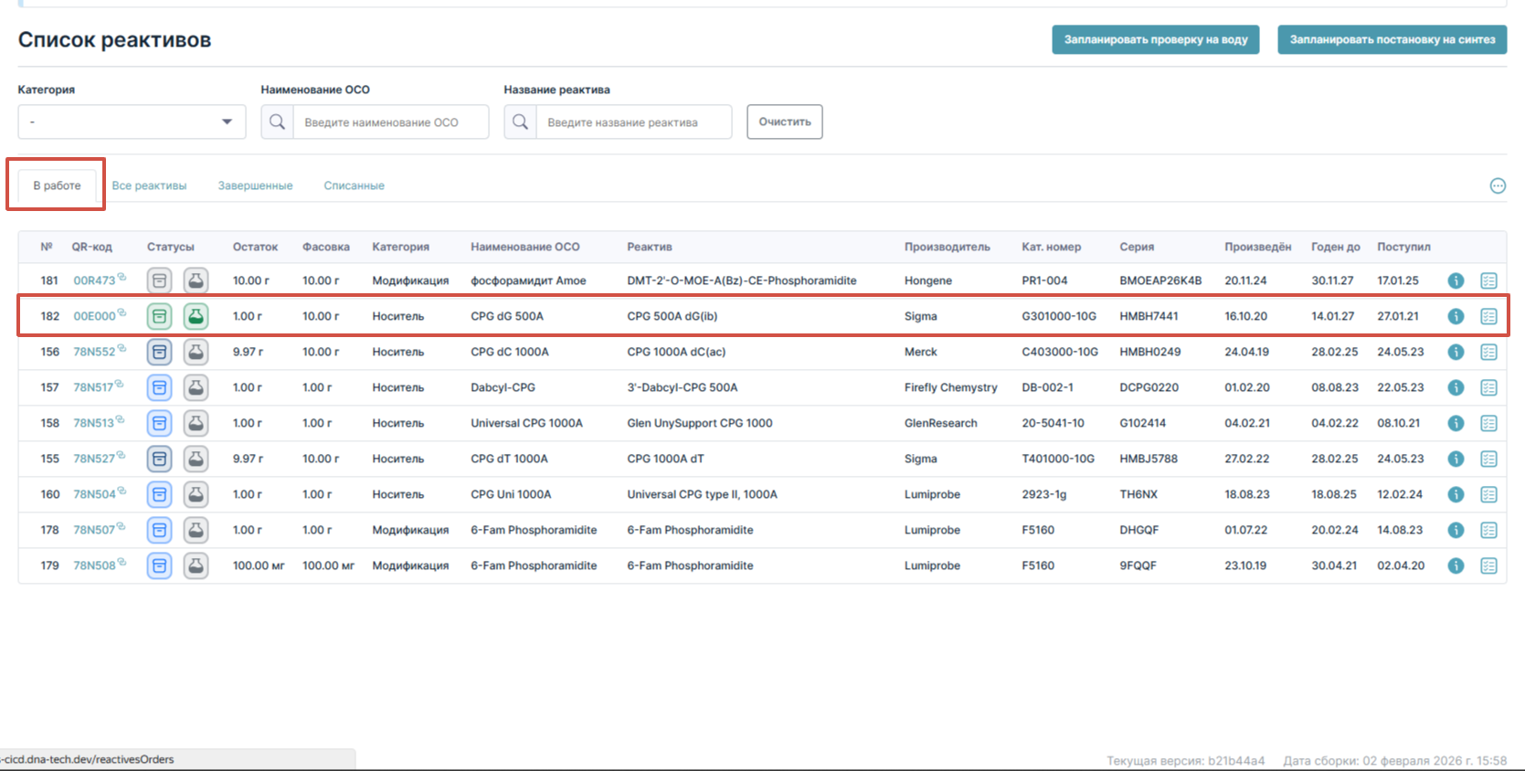Click details list icon for row 179

pyautogui.click(x=1488, y=565)
